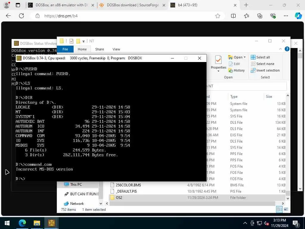Launch Copilot from Edge toolbar
The image size is (305, 229).
pyautogui.click(x=298, y=16)
